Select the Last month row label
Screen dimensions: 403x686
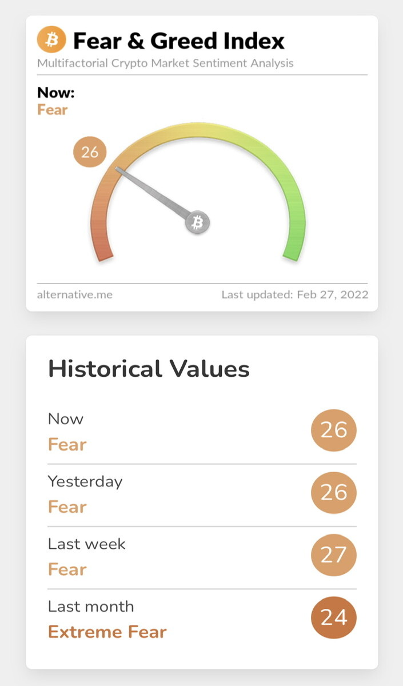tap(91, 606)
